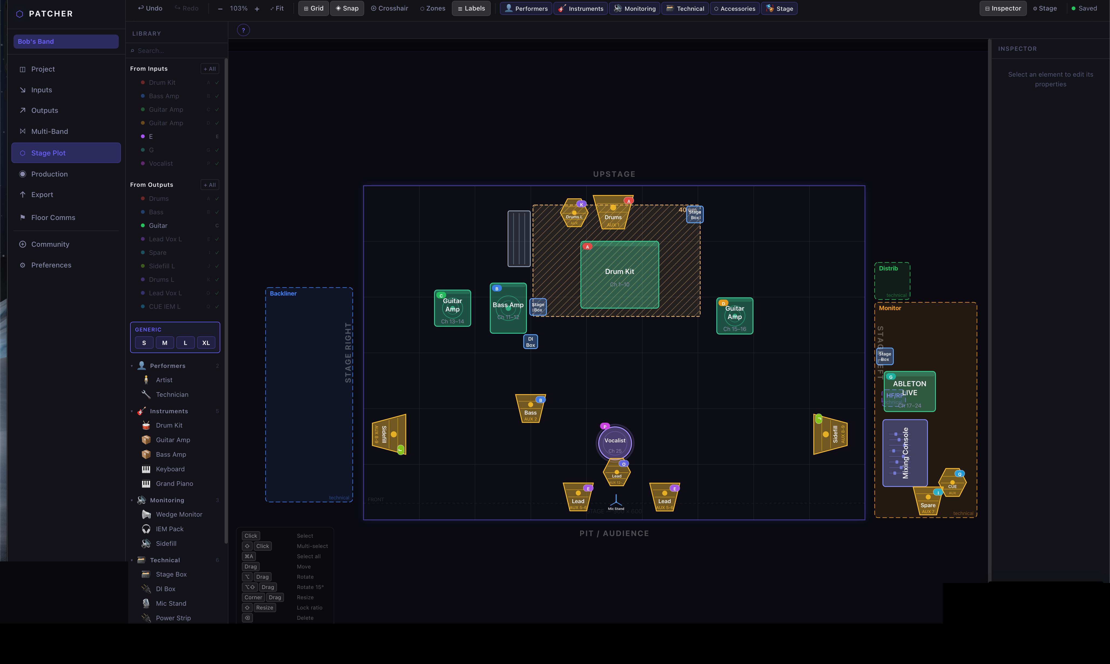Add all items From Outputs

pyautogui.click(x=209, y=185)
